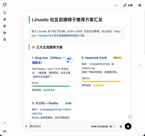Click the 3. VLESS + Reality title
145x136 pixels.
[x=45, y=103]
